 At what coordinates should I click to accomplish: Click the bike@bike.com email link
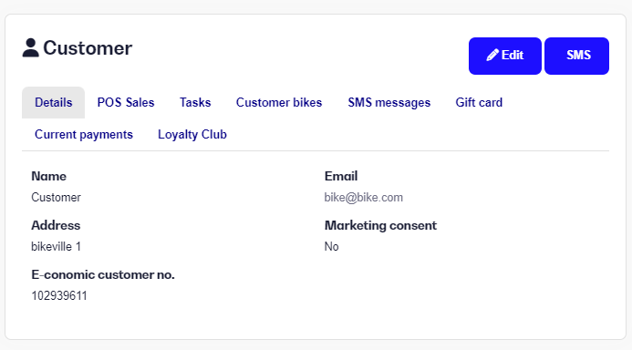point(364,198)
